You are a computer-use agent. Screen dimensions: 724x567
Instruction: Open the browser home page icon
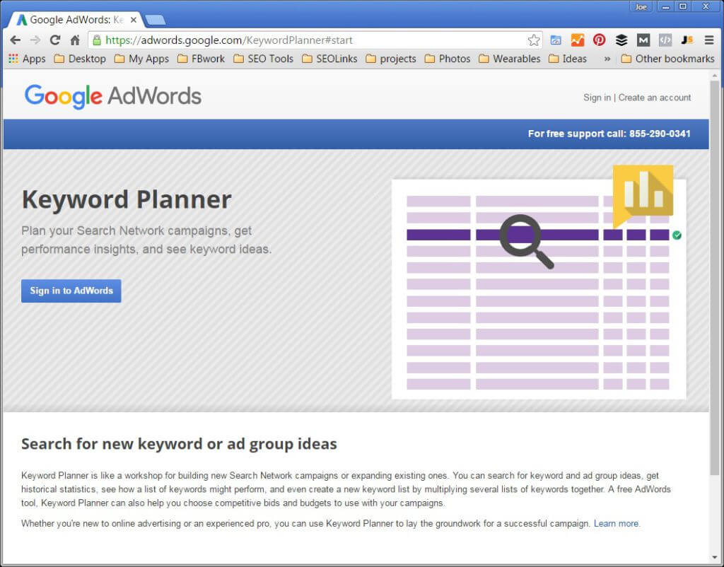75,40
